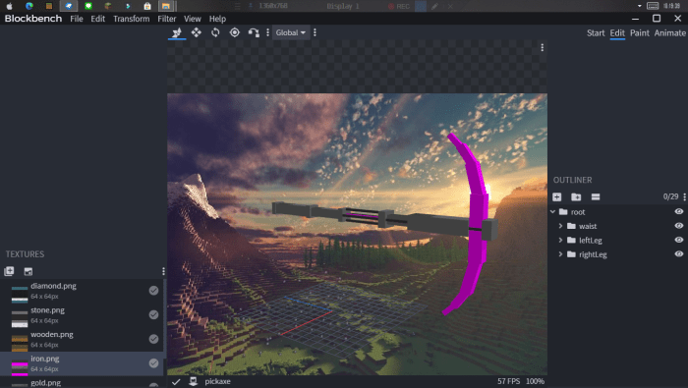Viewport: 688px width, 388px height.
Task: Click Create Texture icon in Textures panel
Action: 29,271
